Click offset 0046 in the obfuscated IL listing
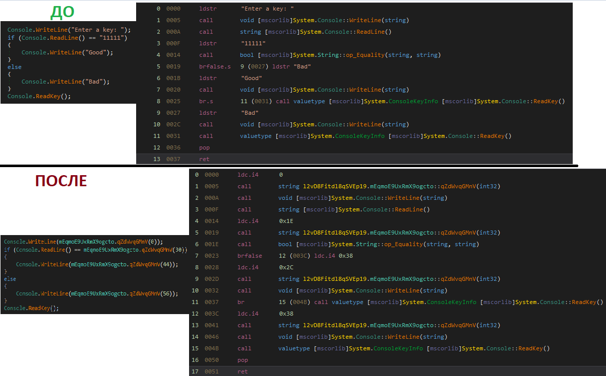This screenshot has width=606, height=376. point(212,337)
